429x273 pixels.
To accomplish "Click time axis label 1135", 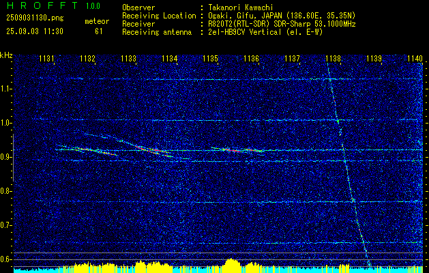I will 210,58.
